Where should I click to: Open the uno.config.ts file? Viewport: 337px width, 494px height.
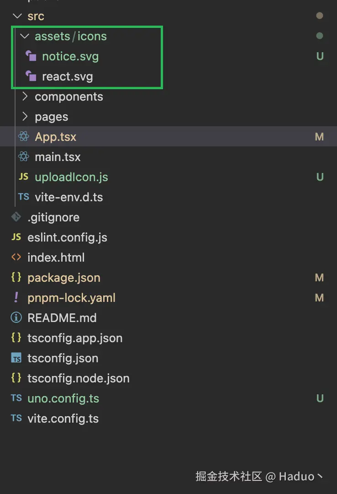63,398
